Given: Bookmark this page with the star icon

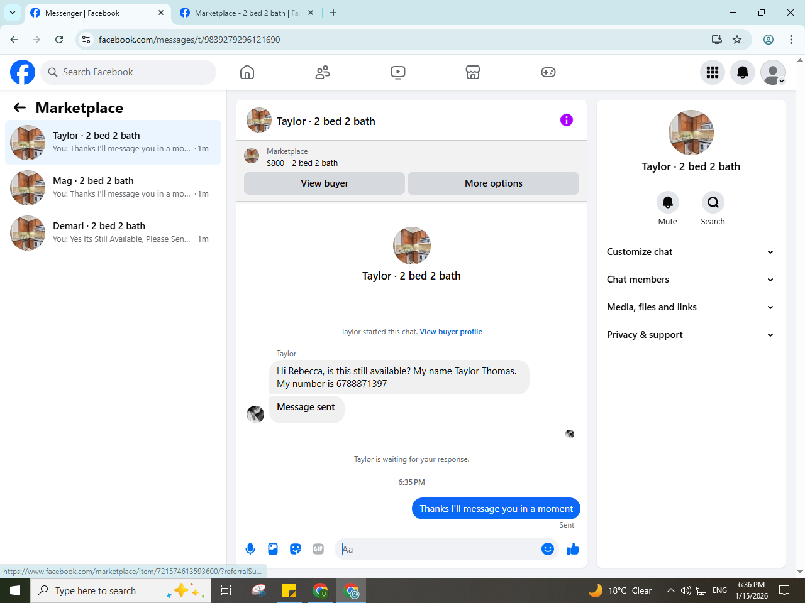Looking at the screenshot, I should pos(737,40).
